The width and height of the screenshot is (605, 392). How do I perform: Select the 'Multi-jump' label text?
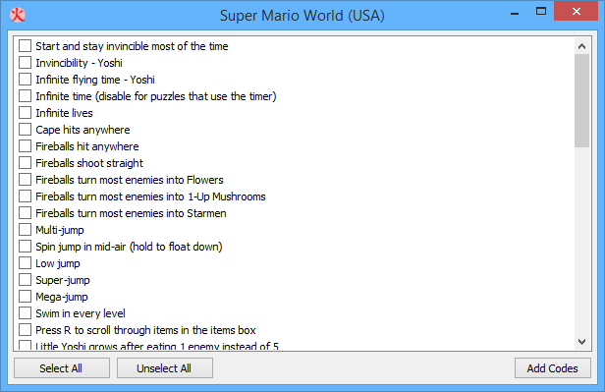click(60, 230)
